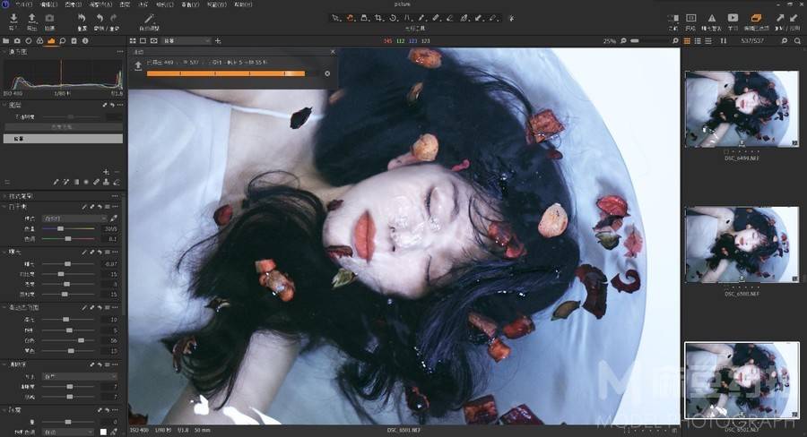Viewport: 807px width, 437px height.
Task: Click the browser search magnifier at far right
Action: 797,40
